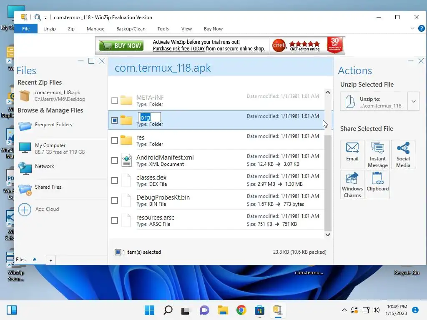Tick the res folder checkbox
The height and width of the screenshot is (320, 427).
pyautogui.click(x=115, y=140)
